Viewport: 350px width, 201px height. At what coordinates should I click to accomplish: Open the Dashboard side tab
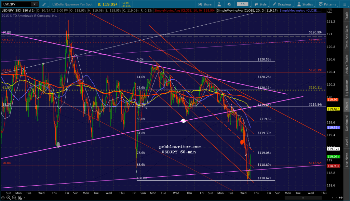(347, 123)
